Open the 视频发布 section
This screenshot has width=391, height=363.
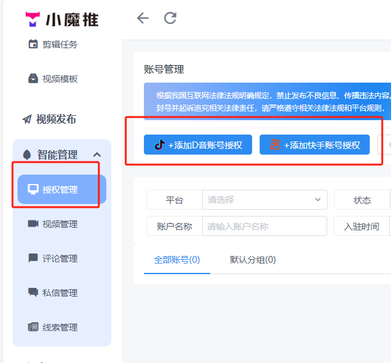56,119
